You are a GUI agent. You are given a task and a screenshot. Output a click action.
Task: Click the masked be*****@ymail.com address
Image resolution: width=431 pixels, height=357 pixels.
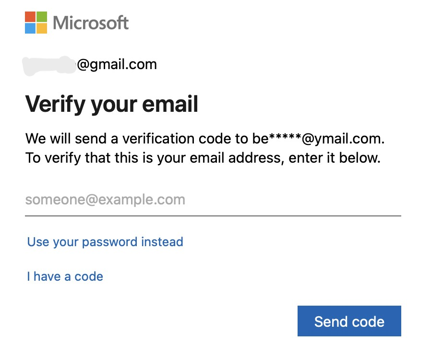318,140
